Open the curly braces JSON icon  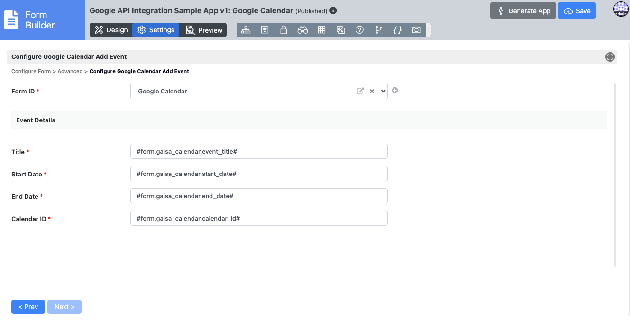pos(397,30)
